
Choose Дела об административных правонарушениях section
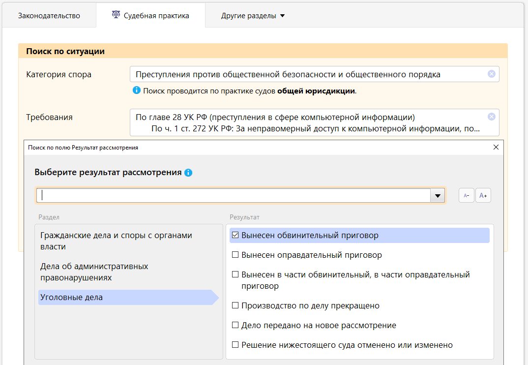94,272
